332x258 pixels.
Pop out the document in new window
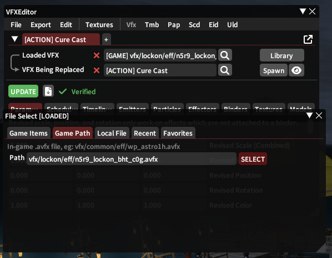click(308, 39)
